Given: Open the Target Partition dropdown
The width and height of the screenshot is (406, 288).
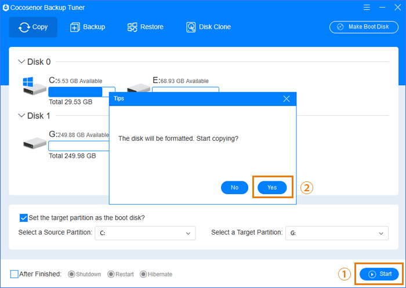Looking at the screenshot, I should [337, 233].
